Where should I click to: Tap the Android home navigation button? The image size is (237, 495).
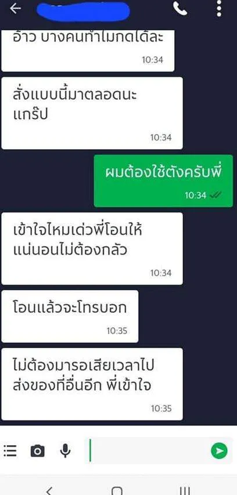(x=117, y=490)
